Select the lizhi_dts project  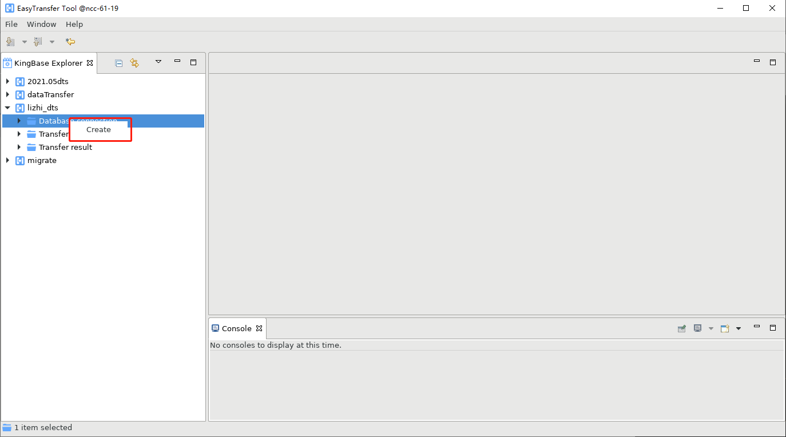[43, 108]
